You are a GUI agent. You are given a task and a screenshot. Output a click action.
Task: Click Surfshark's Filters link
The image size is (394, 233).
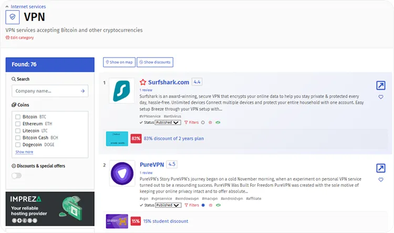191,122
